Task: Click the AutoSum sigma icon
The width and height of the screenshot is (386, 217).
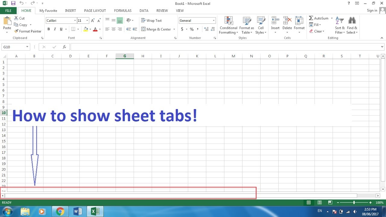Action: pyautogui.click(x=311, y=18)
